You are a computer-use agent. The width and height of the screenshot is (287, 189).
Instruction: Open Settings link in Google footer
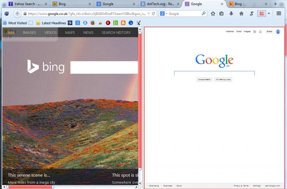(x=257, y=186)
